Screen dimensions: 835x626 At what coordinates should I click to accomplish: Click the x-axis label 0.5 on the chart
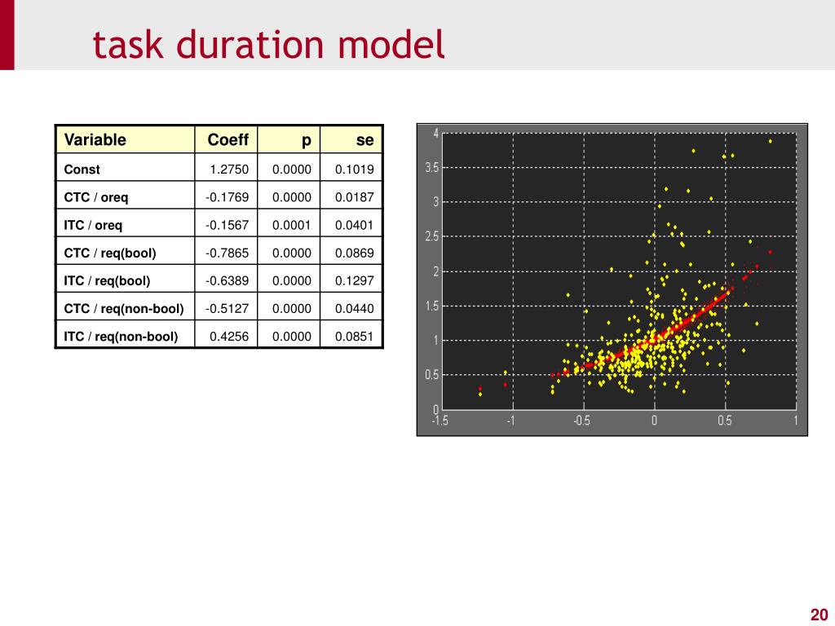point(725,421)
